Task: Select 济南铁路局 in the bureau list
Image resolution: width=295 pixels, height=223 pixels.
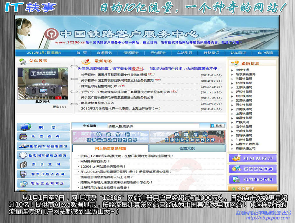Action: pyautogui.click(x=244, y=109)
